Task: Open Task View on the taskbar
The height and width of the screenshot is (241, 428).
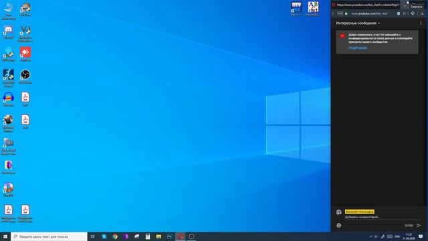Action: [x=93, y=236]
